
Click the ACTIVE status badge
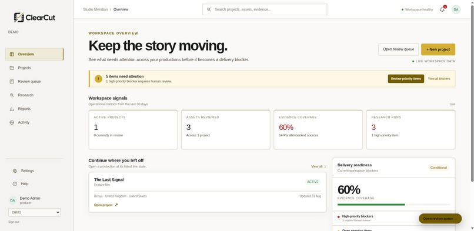313,182
